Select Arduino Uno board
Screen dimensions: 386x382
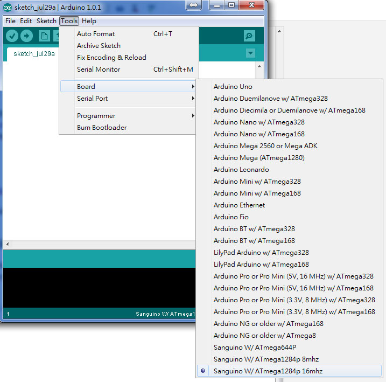point(289,86)
